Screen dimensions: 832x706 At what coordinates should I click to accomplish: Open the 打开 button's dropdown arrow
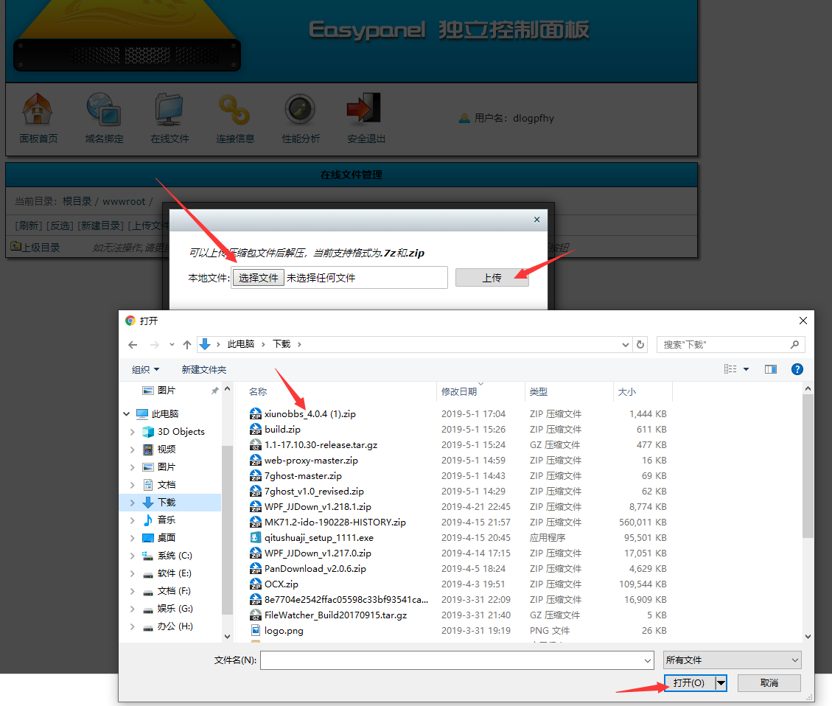point(721,683)
